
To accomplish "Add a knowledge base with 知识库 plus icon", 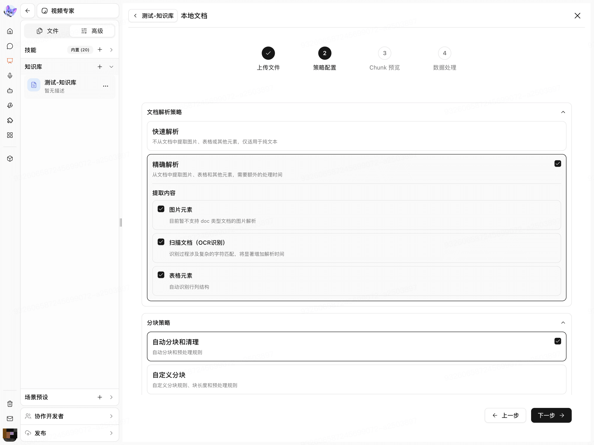I will coord(100,67).
